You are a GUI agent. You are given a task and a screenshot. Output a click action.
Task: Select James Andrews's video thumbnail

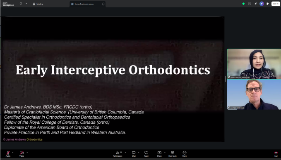click(254, 94)
